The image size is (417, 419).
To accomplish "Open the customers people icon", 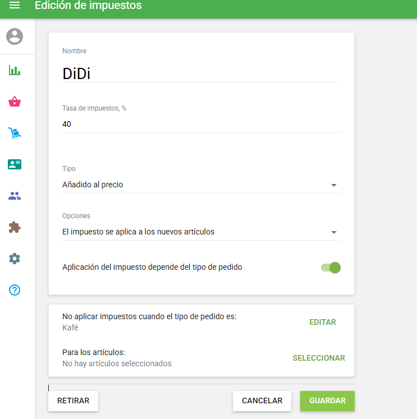I will pyautogui.click(x=15, y=196).
